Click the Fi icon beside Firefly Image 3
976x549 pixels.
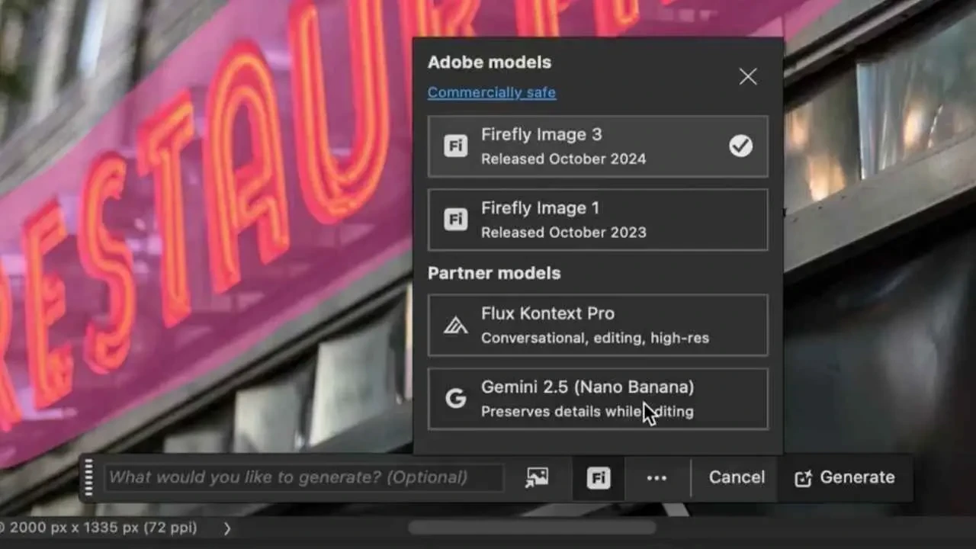click(455, 146)
